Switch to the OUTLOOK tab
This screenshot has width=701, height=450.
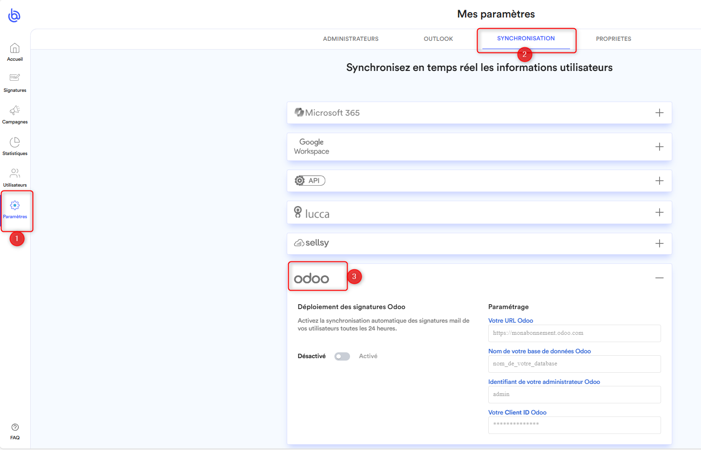[438, 39]
